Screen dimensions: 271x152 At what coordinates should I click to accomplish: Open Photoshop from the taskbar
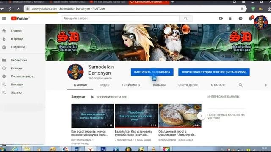pyautogui.click(x=103, y=149)
